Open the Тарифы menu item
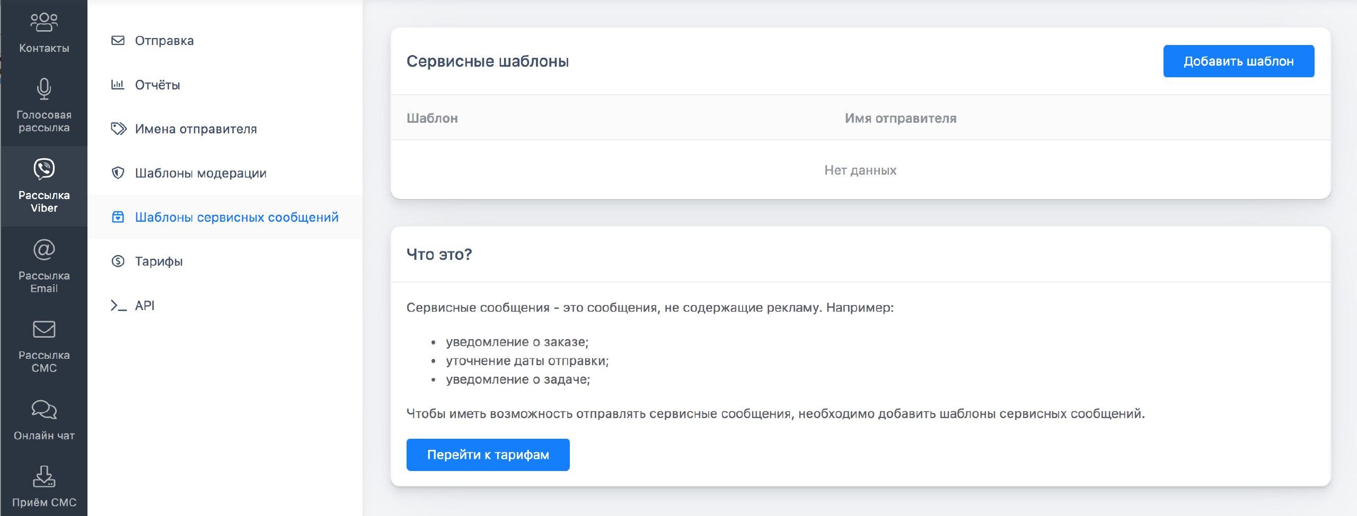The width and height of the screenshot is (1357, 516). click(158, 261)
